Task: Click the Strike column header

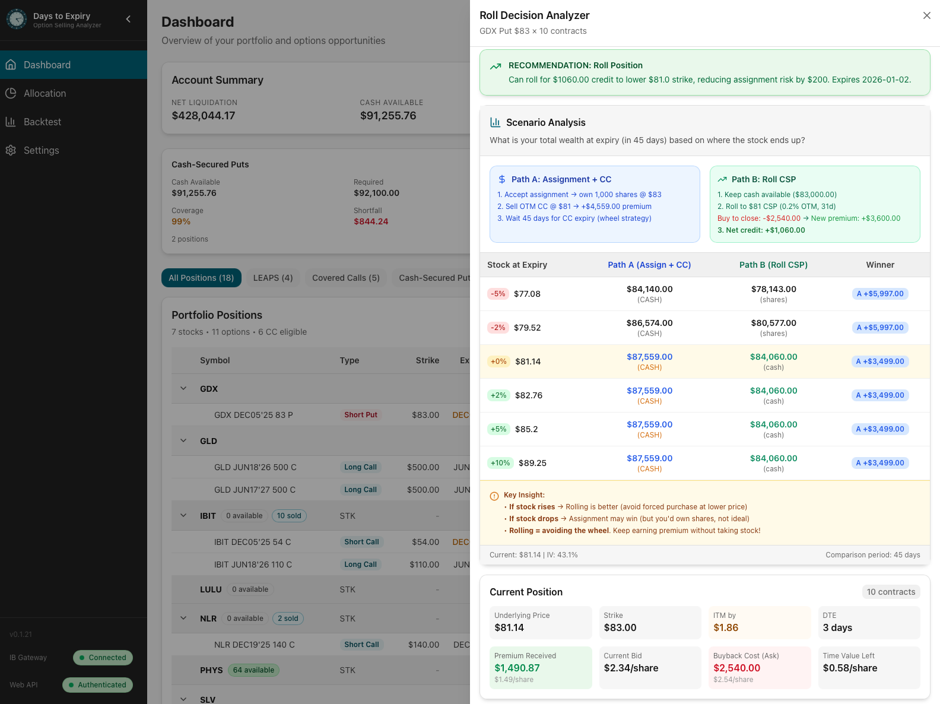Action: point(427,360)
